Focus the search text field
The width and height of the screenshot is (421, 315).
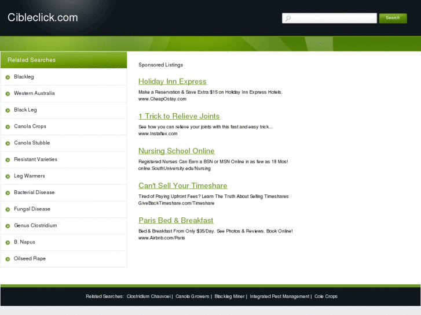coord(329,18)
